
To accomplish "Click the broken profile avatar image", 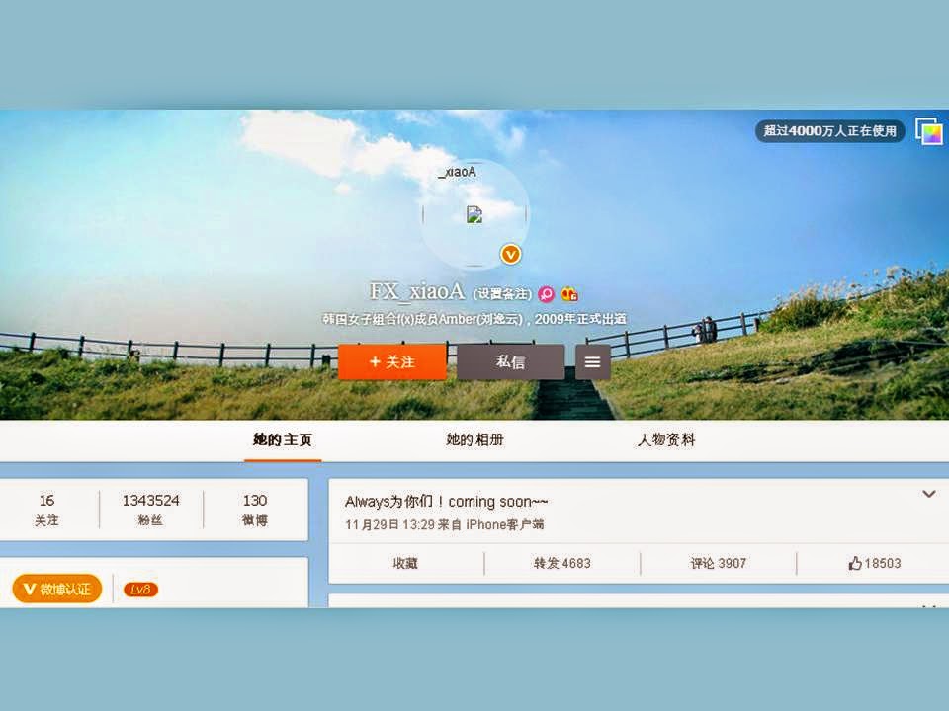I will tap(474, 214).
